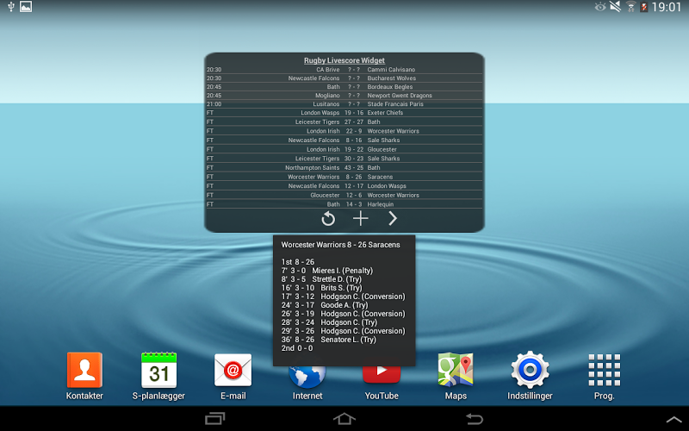Select Mogliano vs Newport Gwent Dragons match

pos(344,96)
